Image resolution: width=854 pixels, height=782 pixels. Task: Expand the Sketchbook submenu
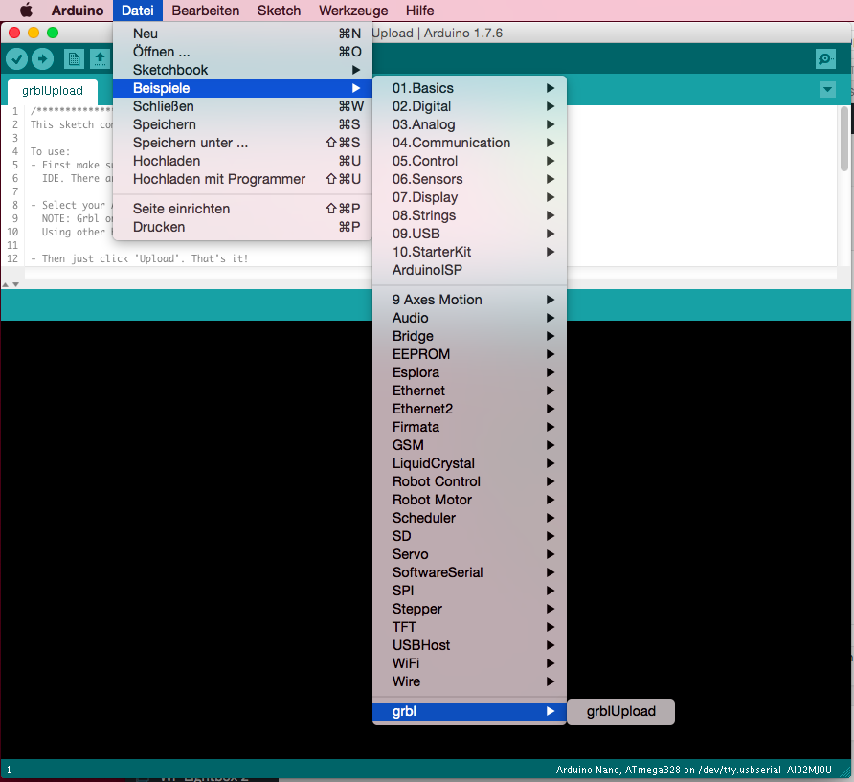pyautogui.click(x=242, y=70)
